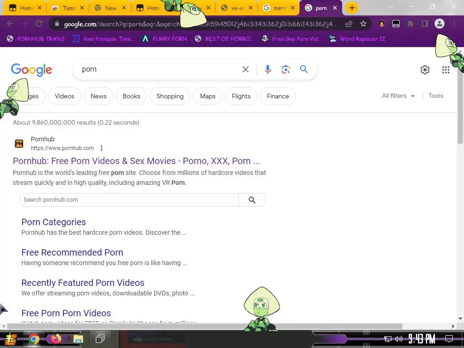
Task: Reload the current page
Action: pyautogui.click(x=39, y=24)
